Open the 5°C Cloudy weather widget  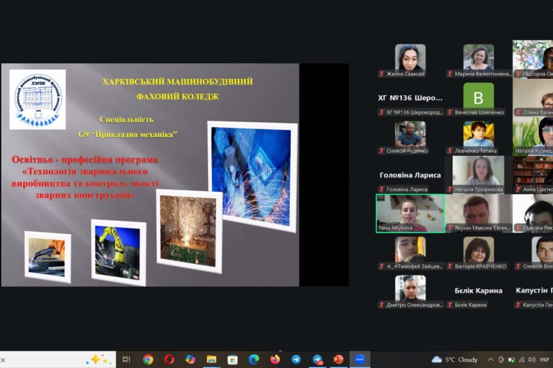[x=454, y=359]
